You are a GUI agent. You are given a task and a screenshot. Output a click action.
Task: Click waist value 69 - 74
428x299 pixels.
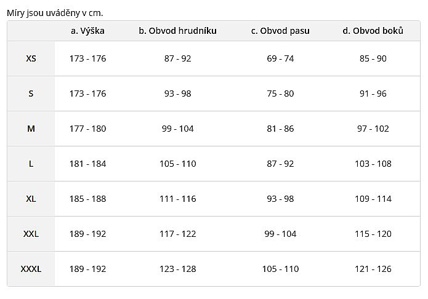click(280, 58)
